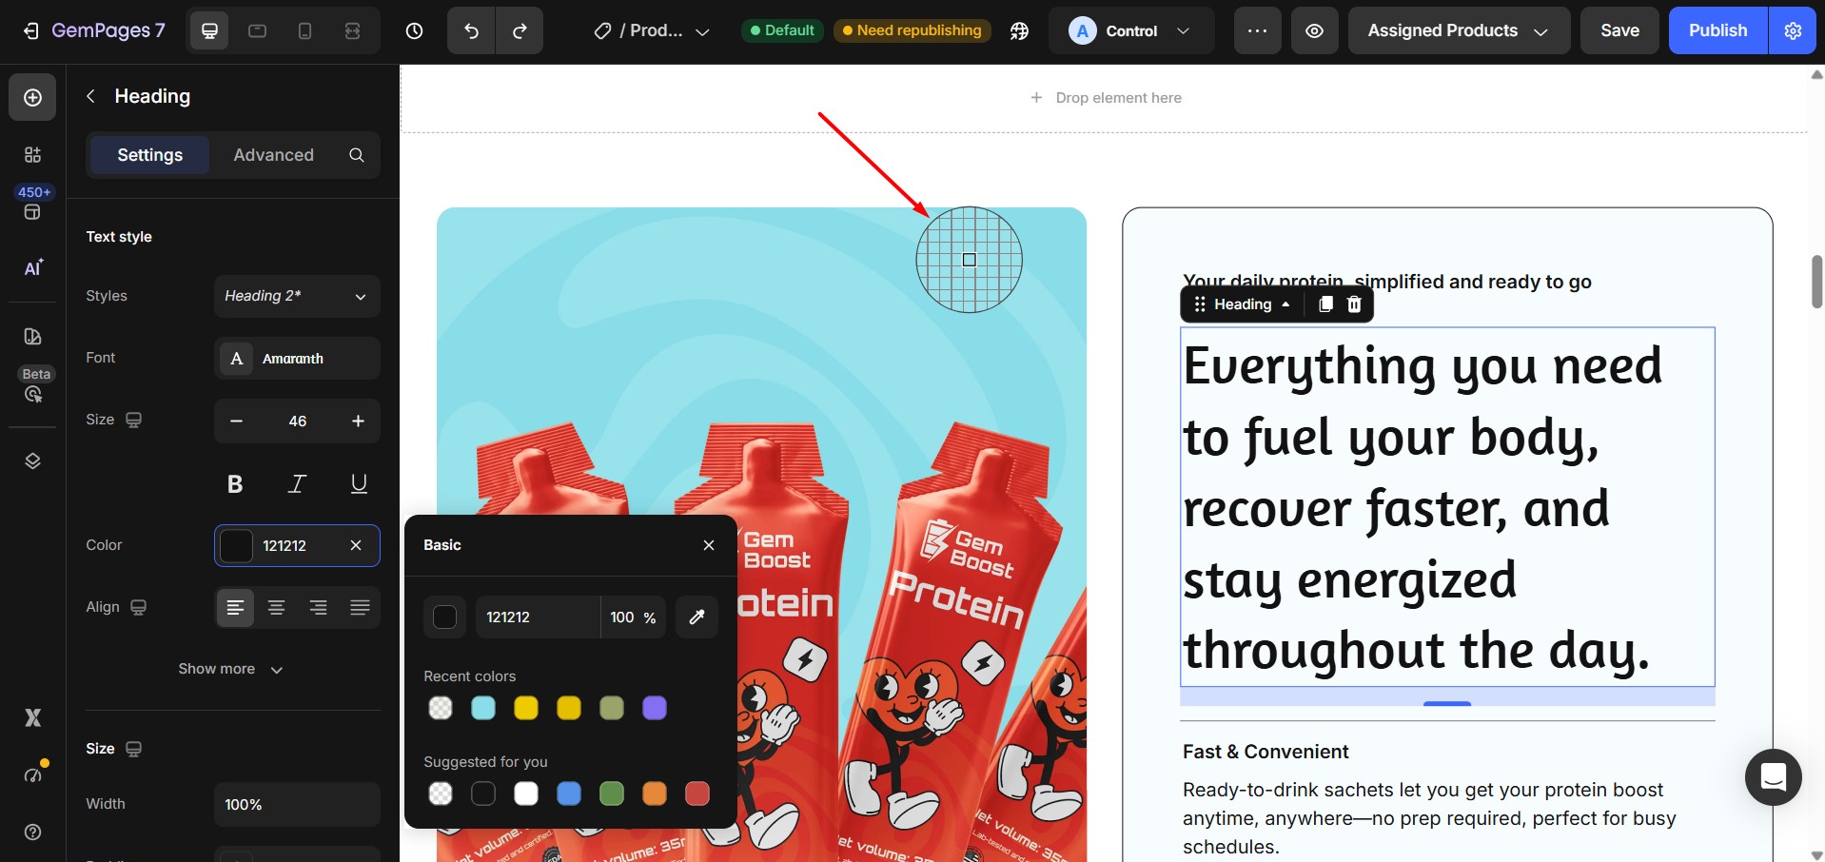Viewport: 1825px width, 862px height.
Task: Open the AI panel in the left sidebar
Action: pyautogui.click(x=32, y=267)
